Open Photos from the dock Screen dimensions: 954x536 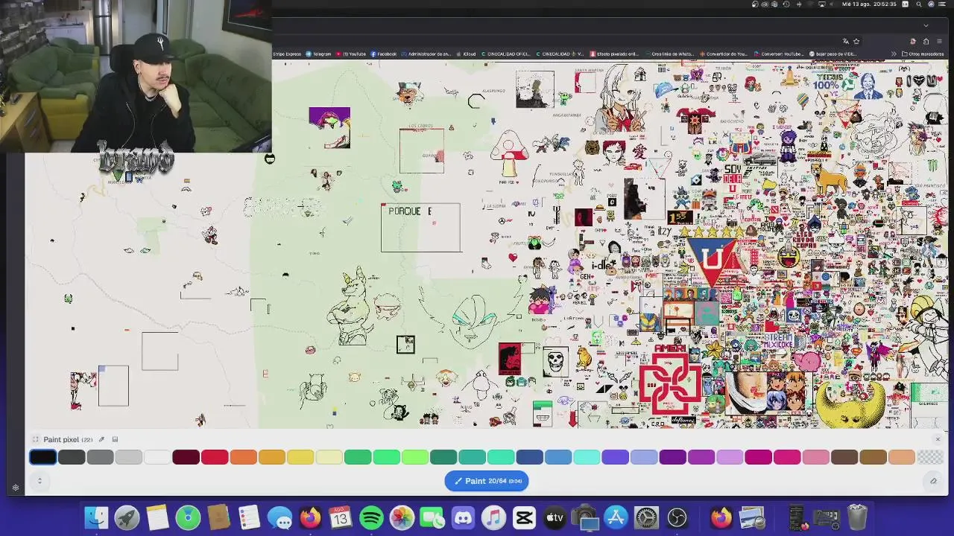(x=402, y=517)
